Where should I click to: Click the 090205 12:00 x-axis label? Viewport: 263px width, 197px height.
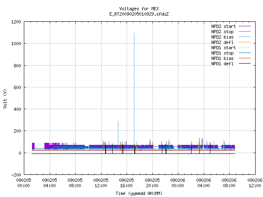pos(101,183)
